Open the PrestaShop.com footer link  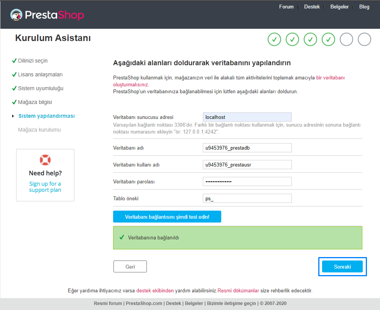point(144,303)
